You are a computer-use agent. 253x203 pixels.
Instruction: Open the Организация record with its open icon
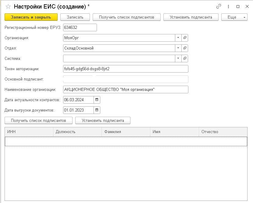[x=185, y=38]
